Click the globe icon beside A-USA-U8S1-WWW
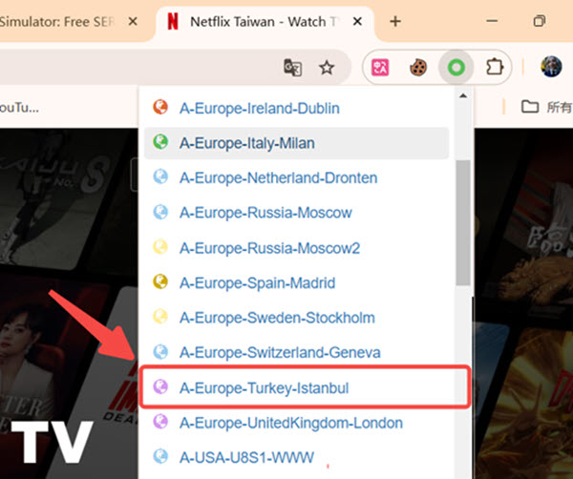This screenshot has width=573, height=479. coord(160,456)
